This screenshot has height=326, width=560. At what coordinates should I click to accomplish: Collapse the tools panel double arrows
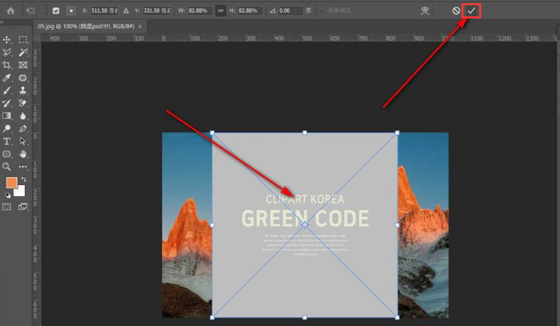point(2,22)
